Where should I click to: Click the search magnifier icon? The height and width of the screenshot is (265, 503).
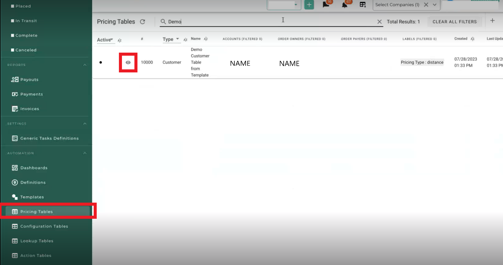[163, 22]
